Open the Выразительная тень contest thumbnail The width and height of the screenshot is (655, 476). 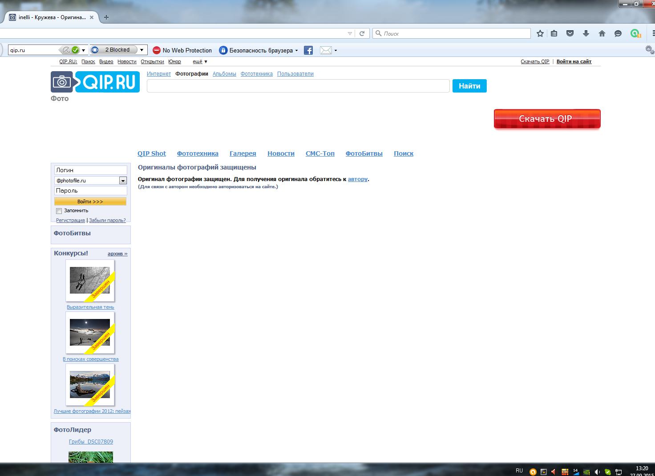tap(90, 281)
